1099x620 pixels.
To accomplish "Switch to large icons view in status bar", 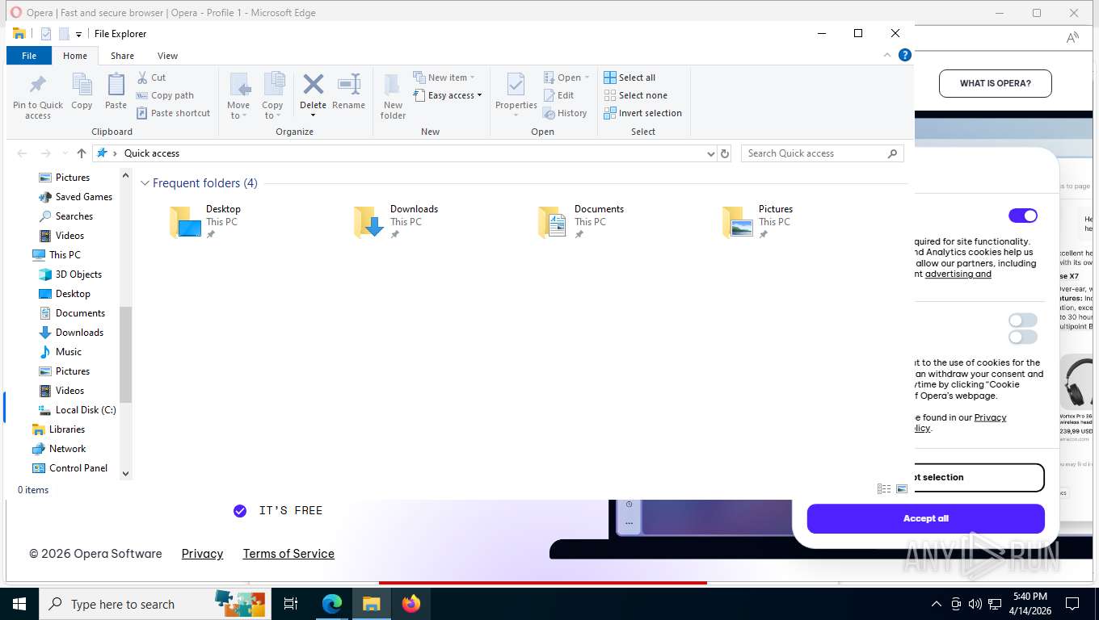I will pos(902,489).
